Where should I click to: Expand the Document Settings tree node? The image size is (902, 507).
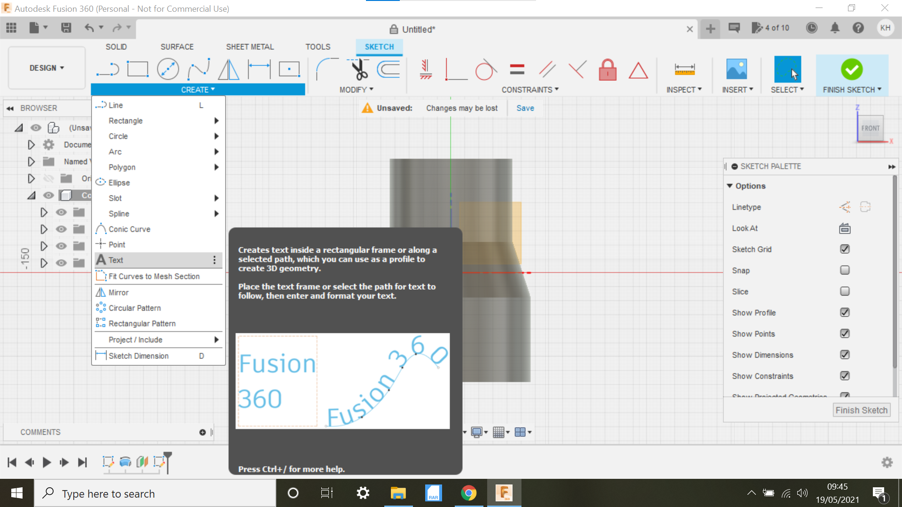click(x=31, y=145)
